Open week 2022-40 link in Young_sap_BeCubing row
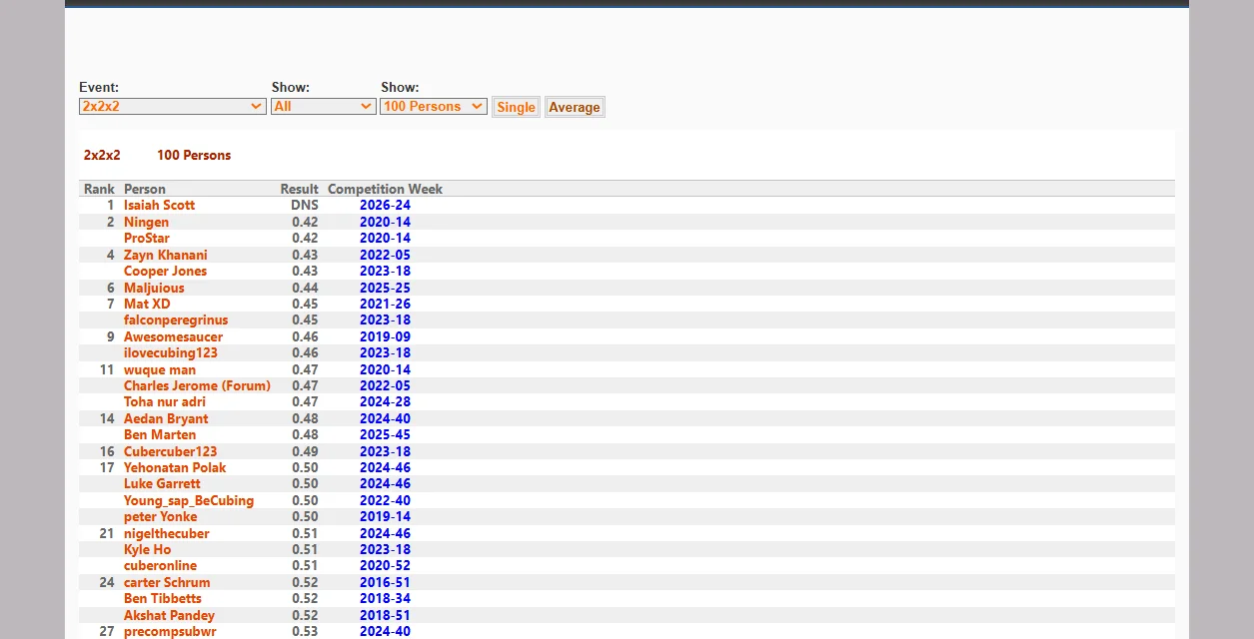The height and width of the screenshot is (639, 1254). 385,501
